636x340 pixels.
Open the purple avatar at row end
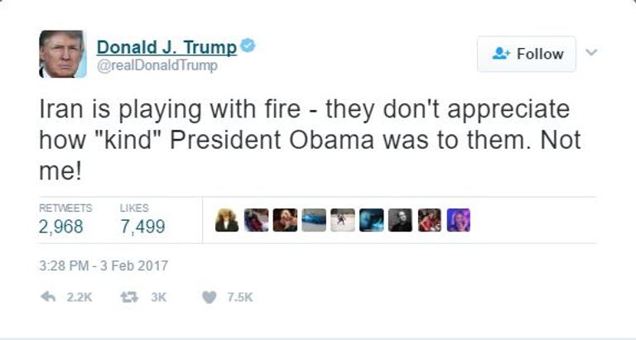(x=458, y=220)
